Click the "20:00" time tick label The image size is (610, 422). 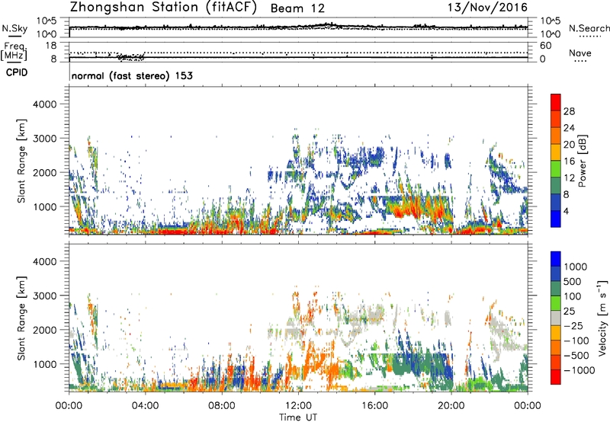[x=451, y=406]
